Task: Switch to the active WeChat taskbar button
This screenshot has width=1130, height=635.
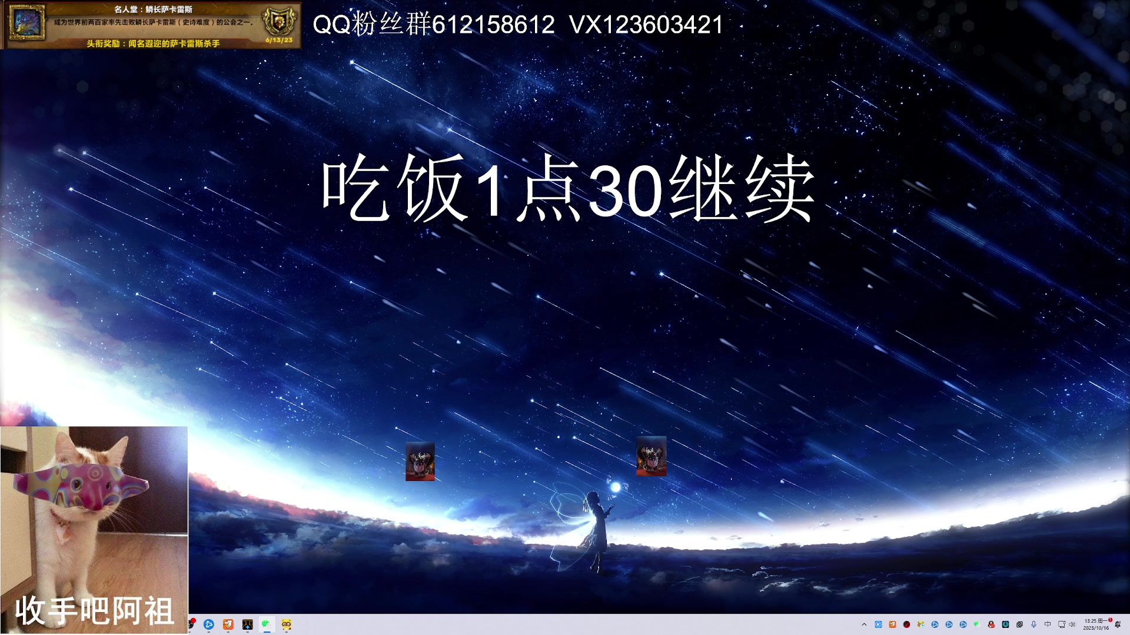Action: point(267,624)
